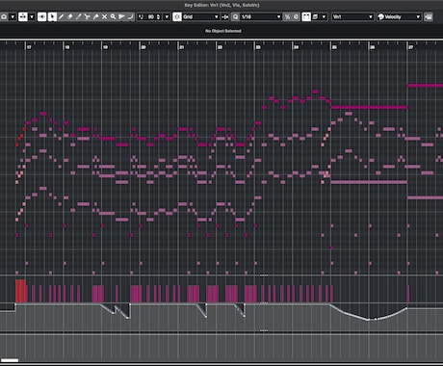This screenshot has height=366, width=443.
Task: Click bar 17 in the ruler
Action: click(x=29, y=47)
